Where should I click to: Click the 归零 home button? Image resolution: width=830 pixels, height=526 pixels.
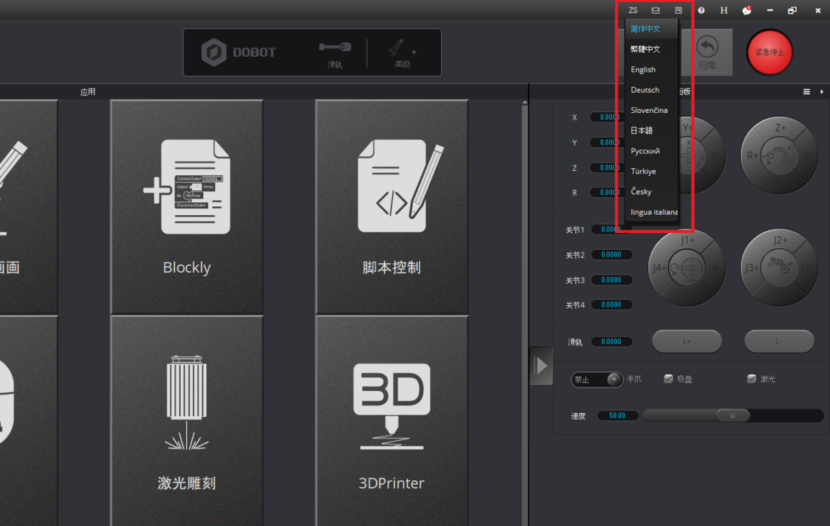(707, 53)
